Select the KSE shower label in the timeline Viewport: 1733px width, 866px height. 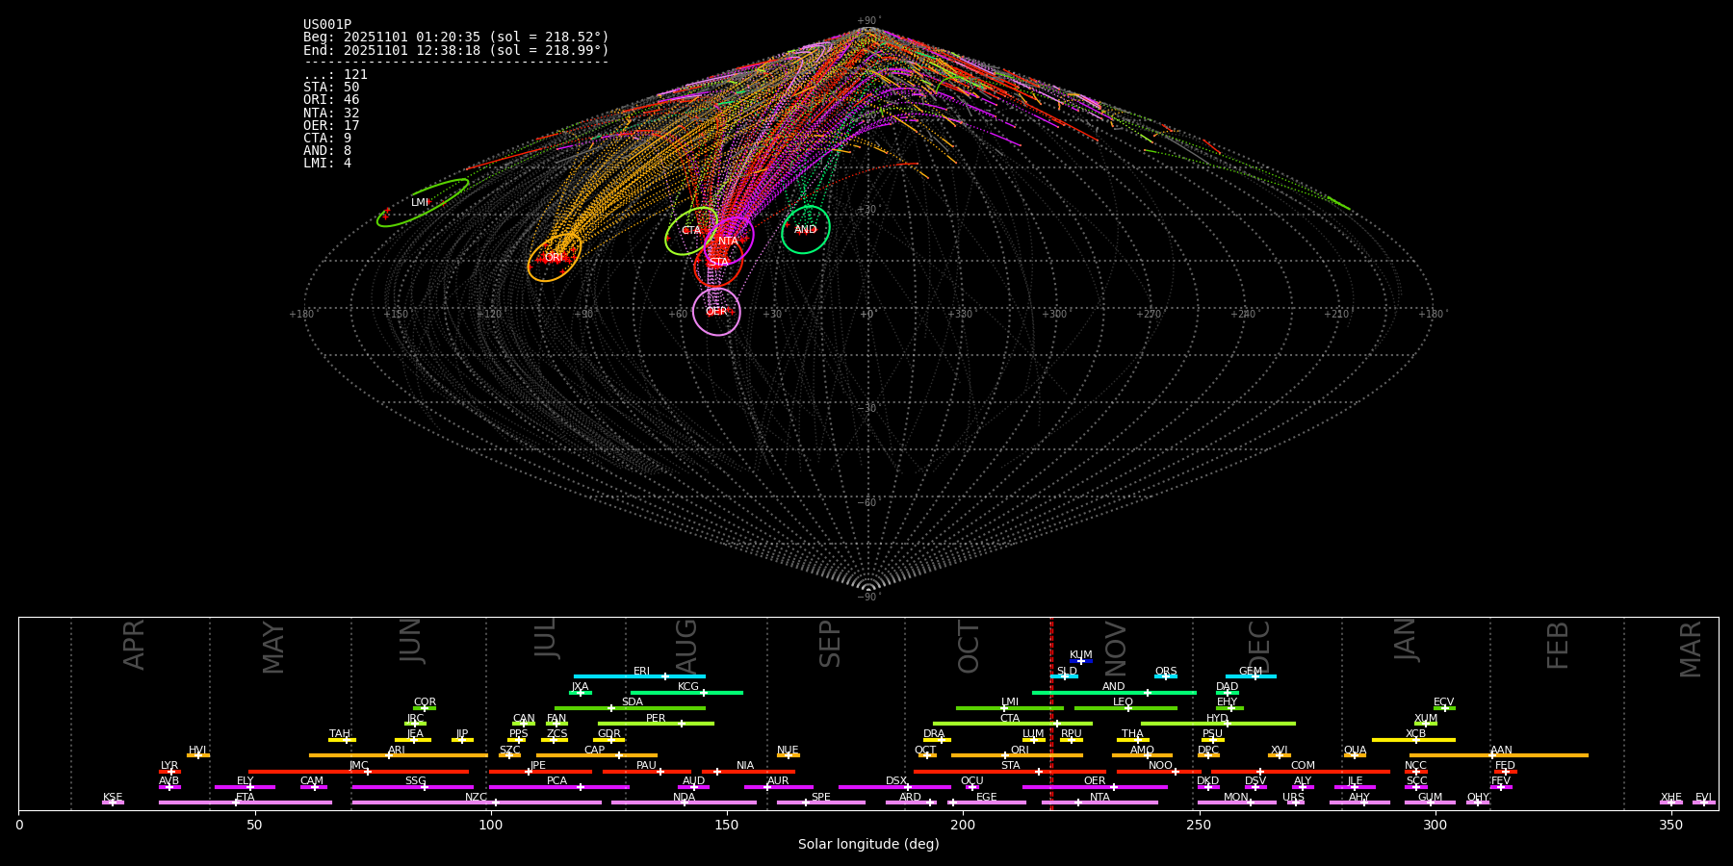113,798
